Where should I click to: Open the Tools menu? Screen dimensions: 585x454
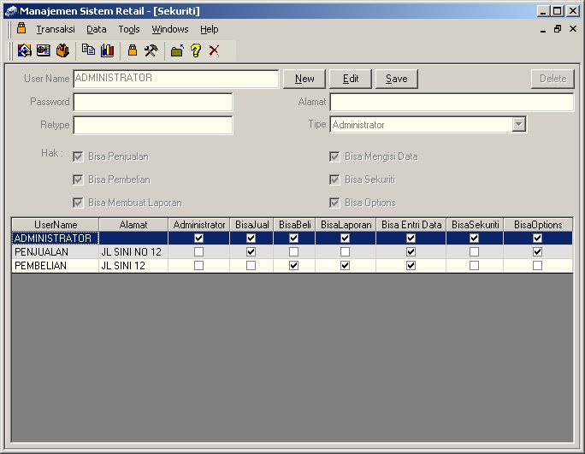coord(128,29)
